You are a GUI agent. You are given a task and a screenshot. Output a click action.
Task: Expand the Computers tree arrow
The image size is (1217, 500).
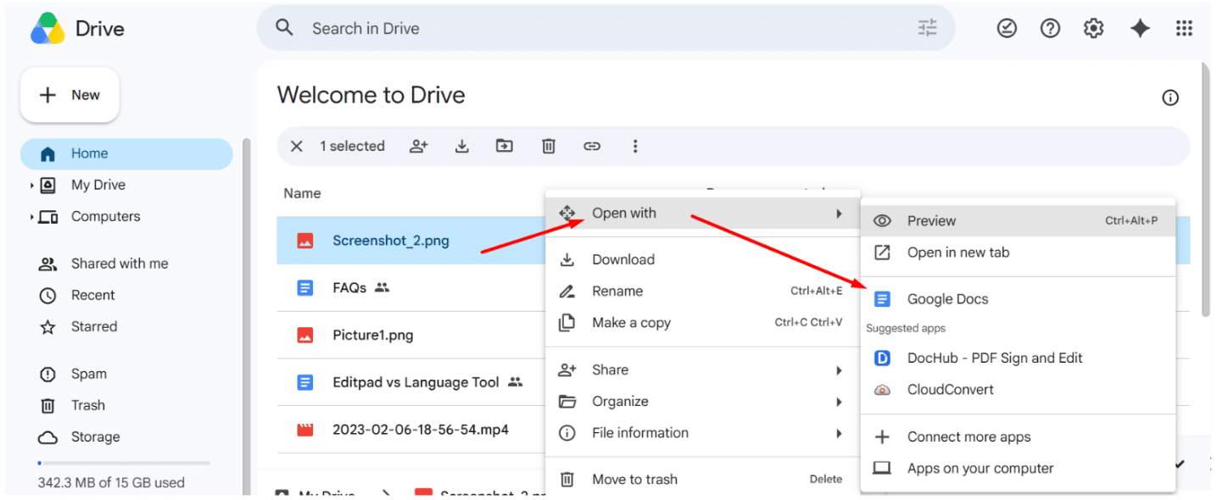[x=31, y=217]
